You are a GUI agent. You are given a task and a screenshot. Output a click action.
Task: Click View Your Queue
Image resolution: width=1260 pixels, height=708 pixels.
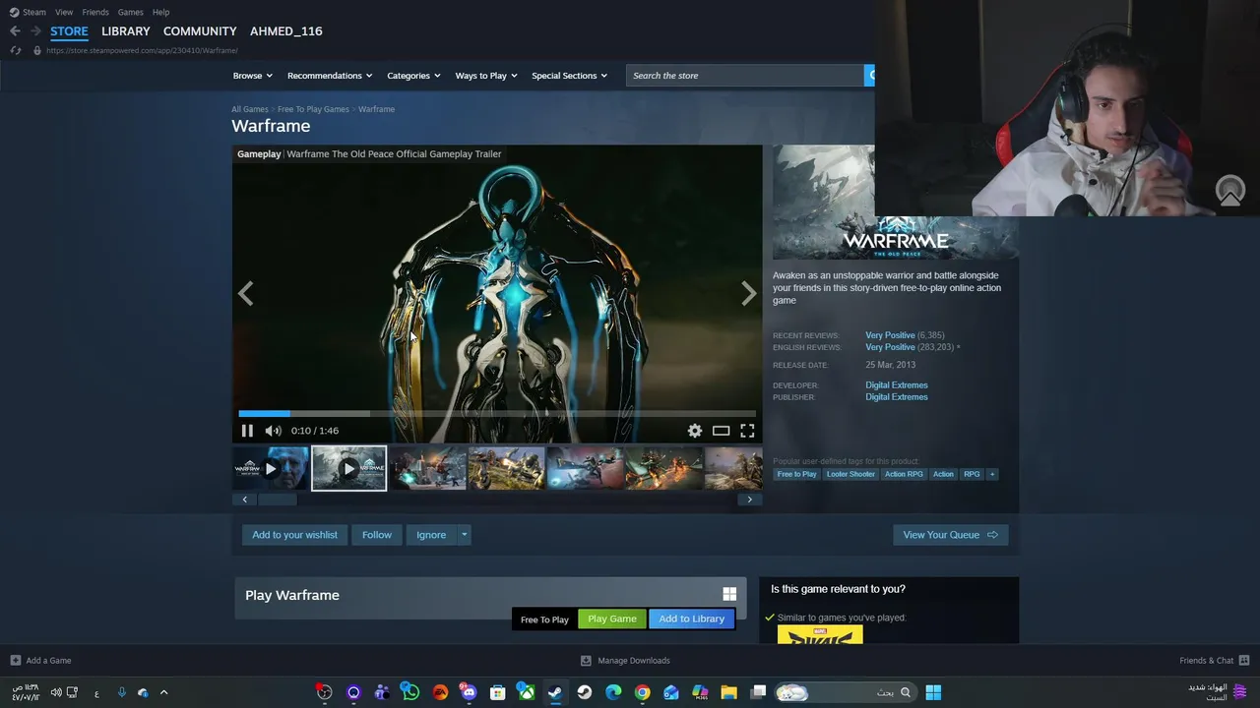pos(950,535)
